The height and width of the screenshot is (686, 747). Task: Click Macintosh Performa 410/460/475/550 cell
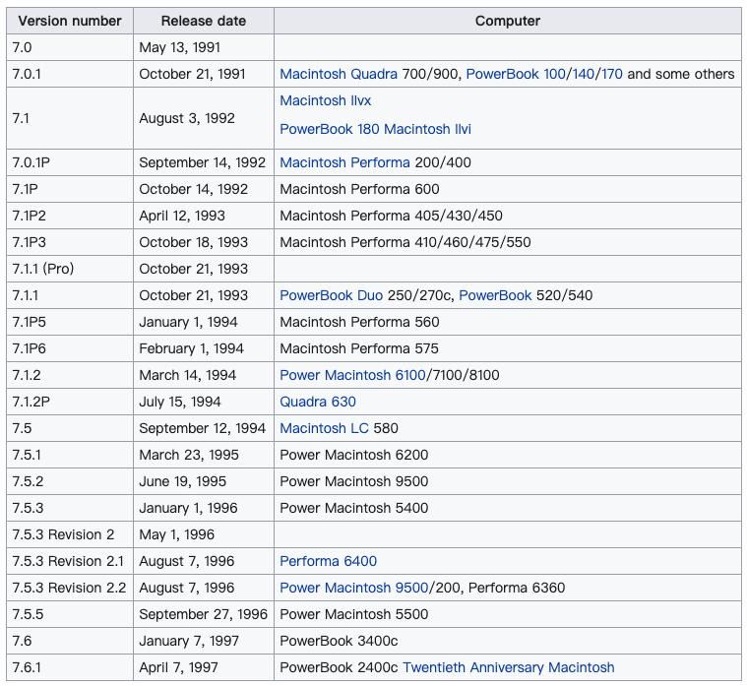tap(508, 242)
